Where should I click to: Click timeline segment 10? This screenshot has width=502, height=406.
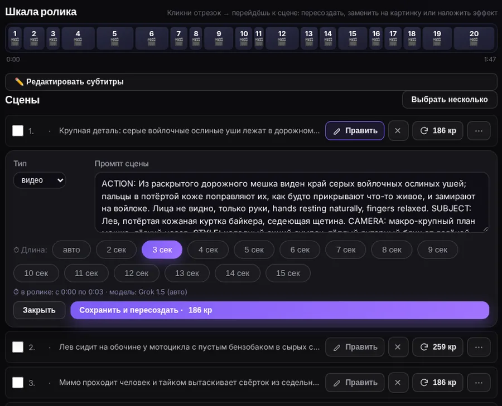point(244,38)
